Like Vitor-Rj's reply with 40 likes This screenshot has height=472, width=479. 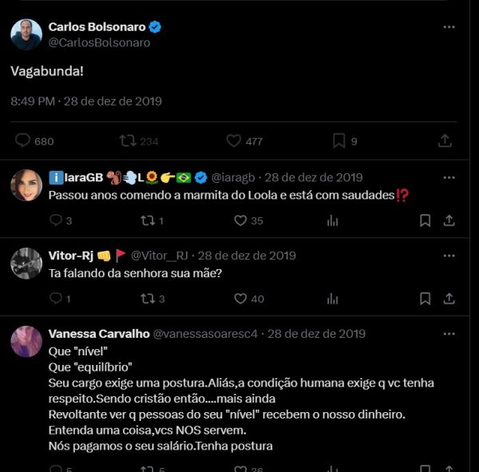pos(240,299)
